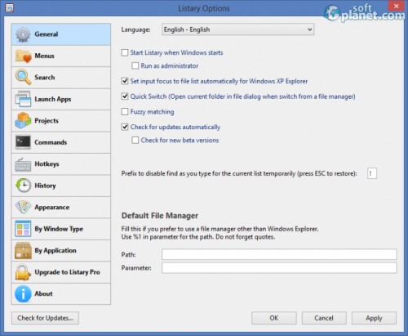Open the Appearance label

pyautogui.click(x=52, y=208)
